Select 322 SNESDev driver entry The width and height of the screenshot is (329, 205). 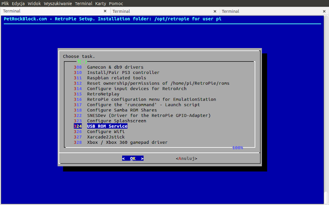(142, 115)
